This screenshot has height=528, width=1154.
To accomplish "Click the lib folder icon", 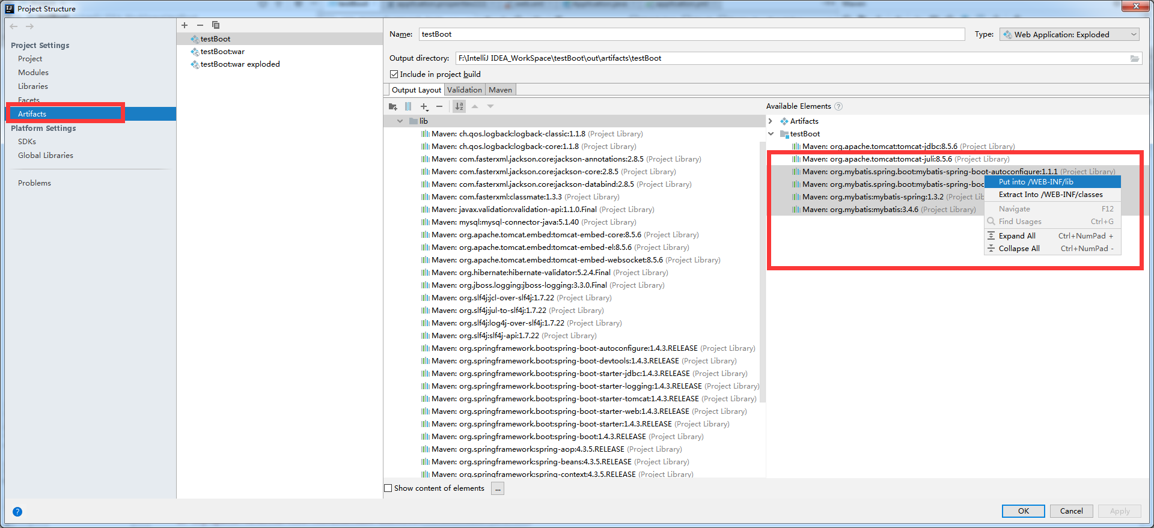I will pos(414,121).
